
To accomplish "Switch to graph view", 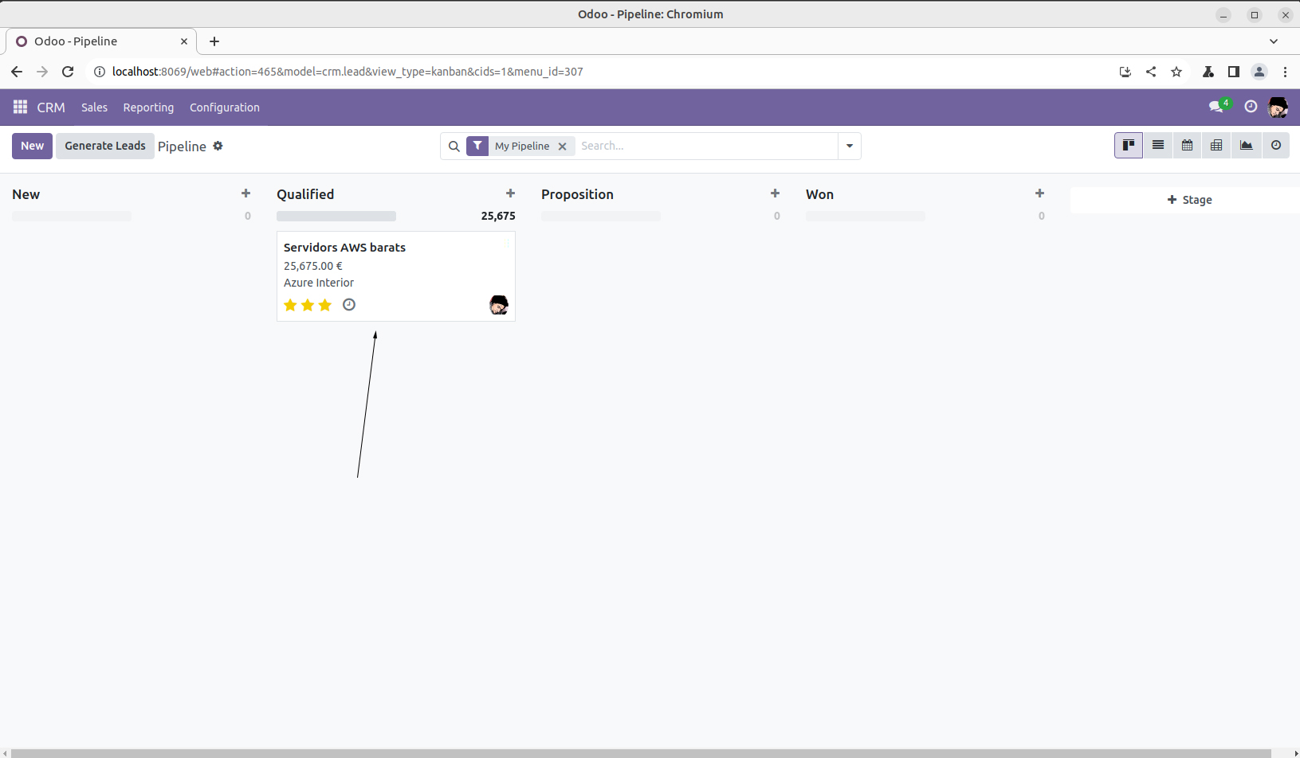I will click(x=1246, y=146).
